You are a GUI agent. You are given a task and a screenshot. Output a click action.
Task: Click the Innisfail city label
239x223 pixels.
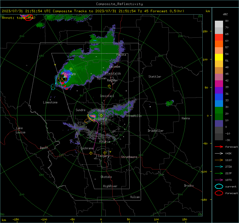click(107, 96)
